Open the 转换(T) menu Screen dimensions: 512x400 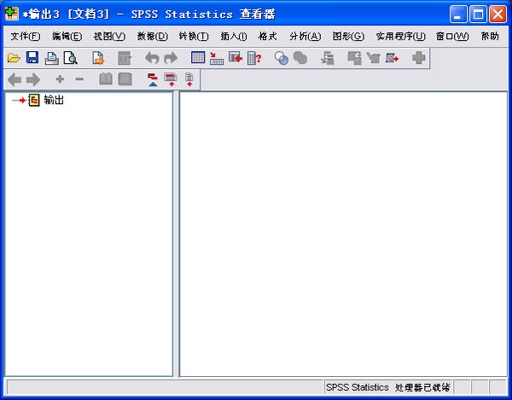[x=194, y=36]
